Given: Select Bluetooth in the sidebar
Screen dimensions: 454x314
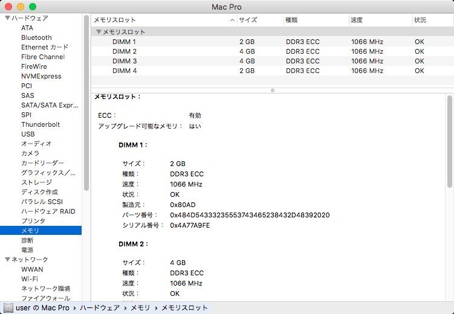Looking at the screenshot, I should [36, 37].
